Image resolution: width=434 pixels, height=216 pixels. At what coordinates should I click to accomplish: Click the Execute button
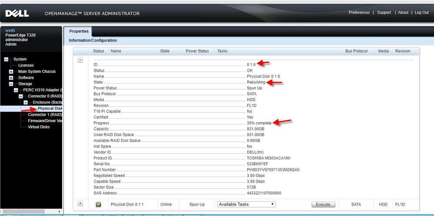[323, 204]
